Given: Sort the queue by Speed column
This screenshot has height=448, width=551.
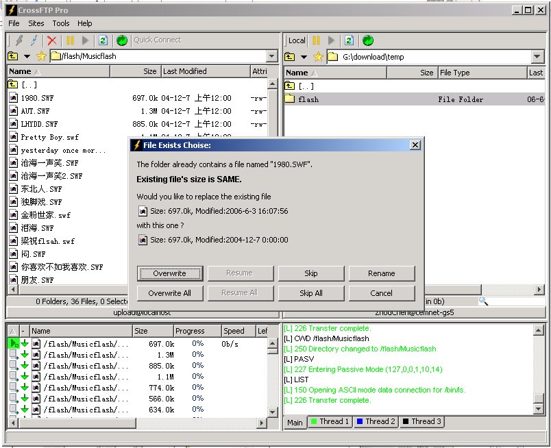Looking at the screenshot, I should (x=238, y=331).
